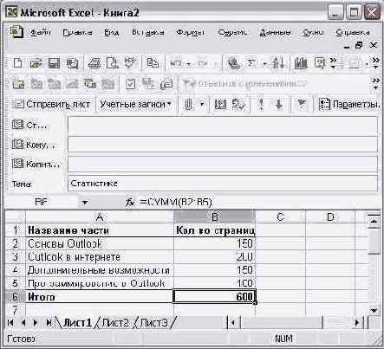Click the Insert Hyperlink globe icon
This screenshot has width=384, height=349.
(233, 63)
